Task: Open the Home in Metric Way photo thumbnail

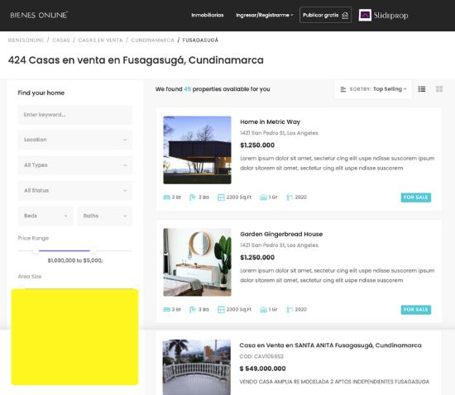Action: point(198,150)
